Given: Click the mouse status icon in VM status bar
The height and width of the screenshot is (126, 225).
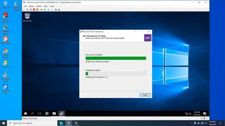Looking at the screenshot, I should tap(204, 118).
